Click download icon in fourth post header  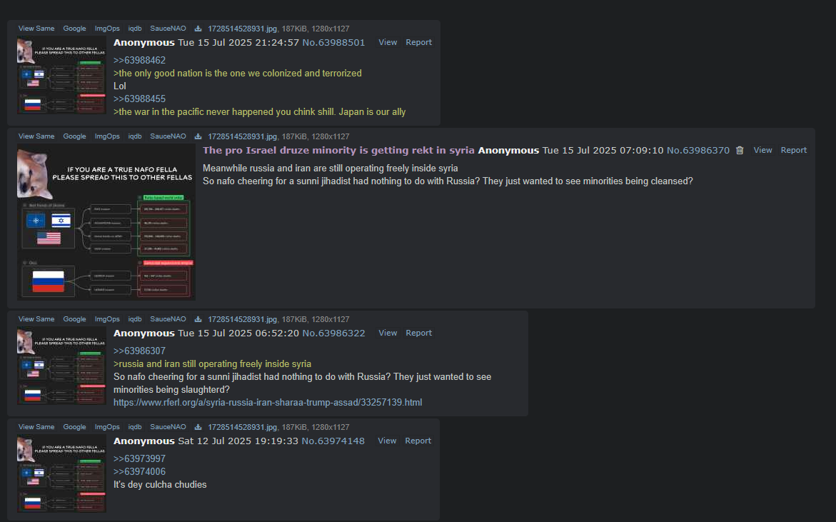point(198,427)
